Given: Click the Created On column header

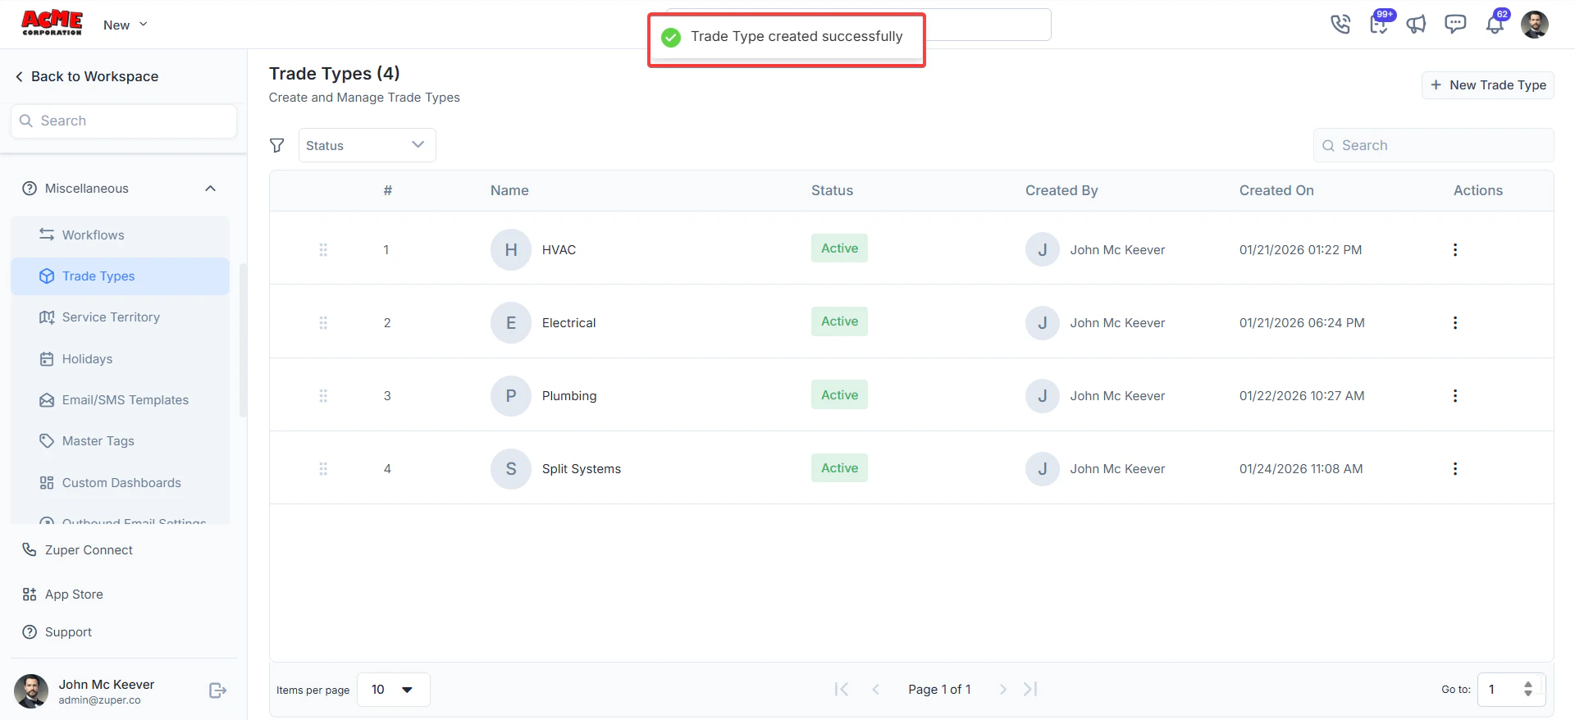Looking at the screenshot, I should tap(1276, 190).
